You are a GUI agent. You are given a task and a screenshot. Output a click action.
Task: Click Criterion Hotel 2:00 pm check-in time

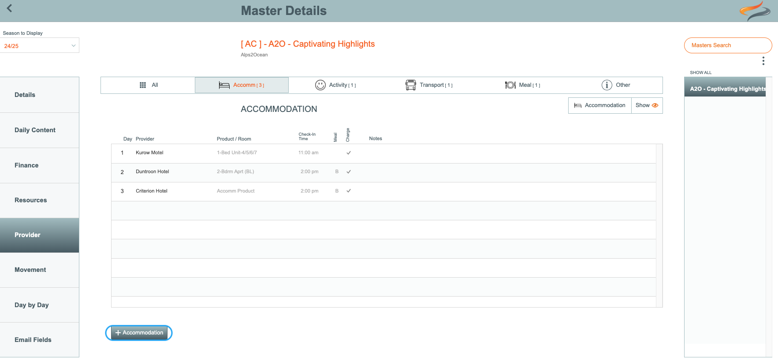(x=309, y=191)
